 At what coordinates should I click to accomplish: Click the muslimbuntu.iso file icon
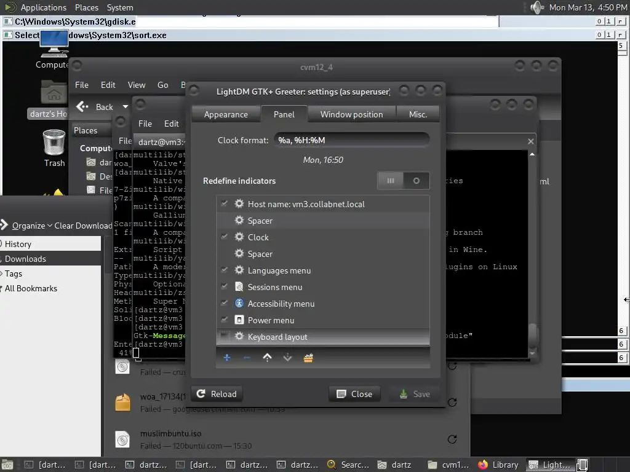[x=122, y=440]
